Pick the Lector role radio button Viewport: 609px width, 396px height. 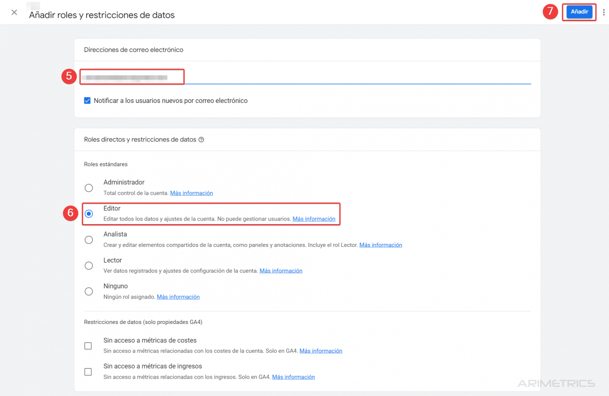tap(89, 266)
